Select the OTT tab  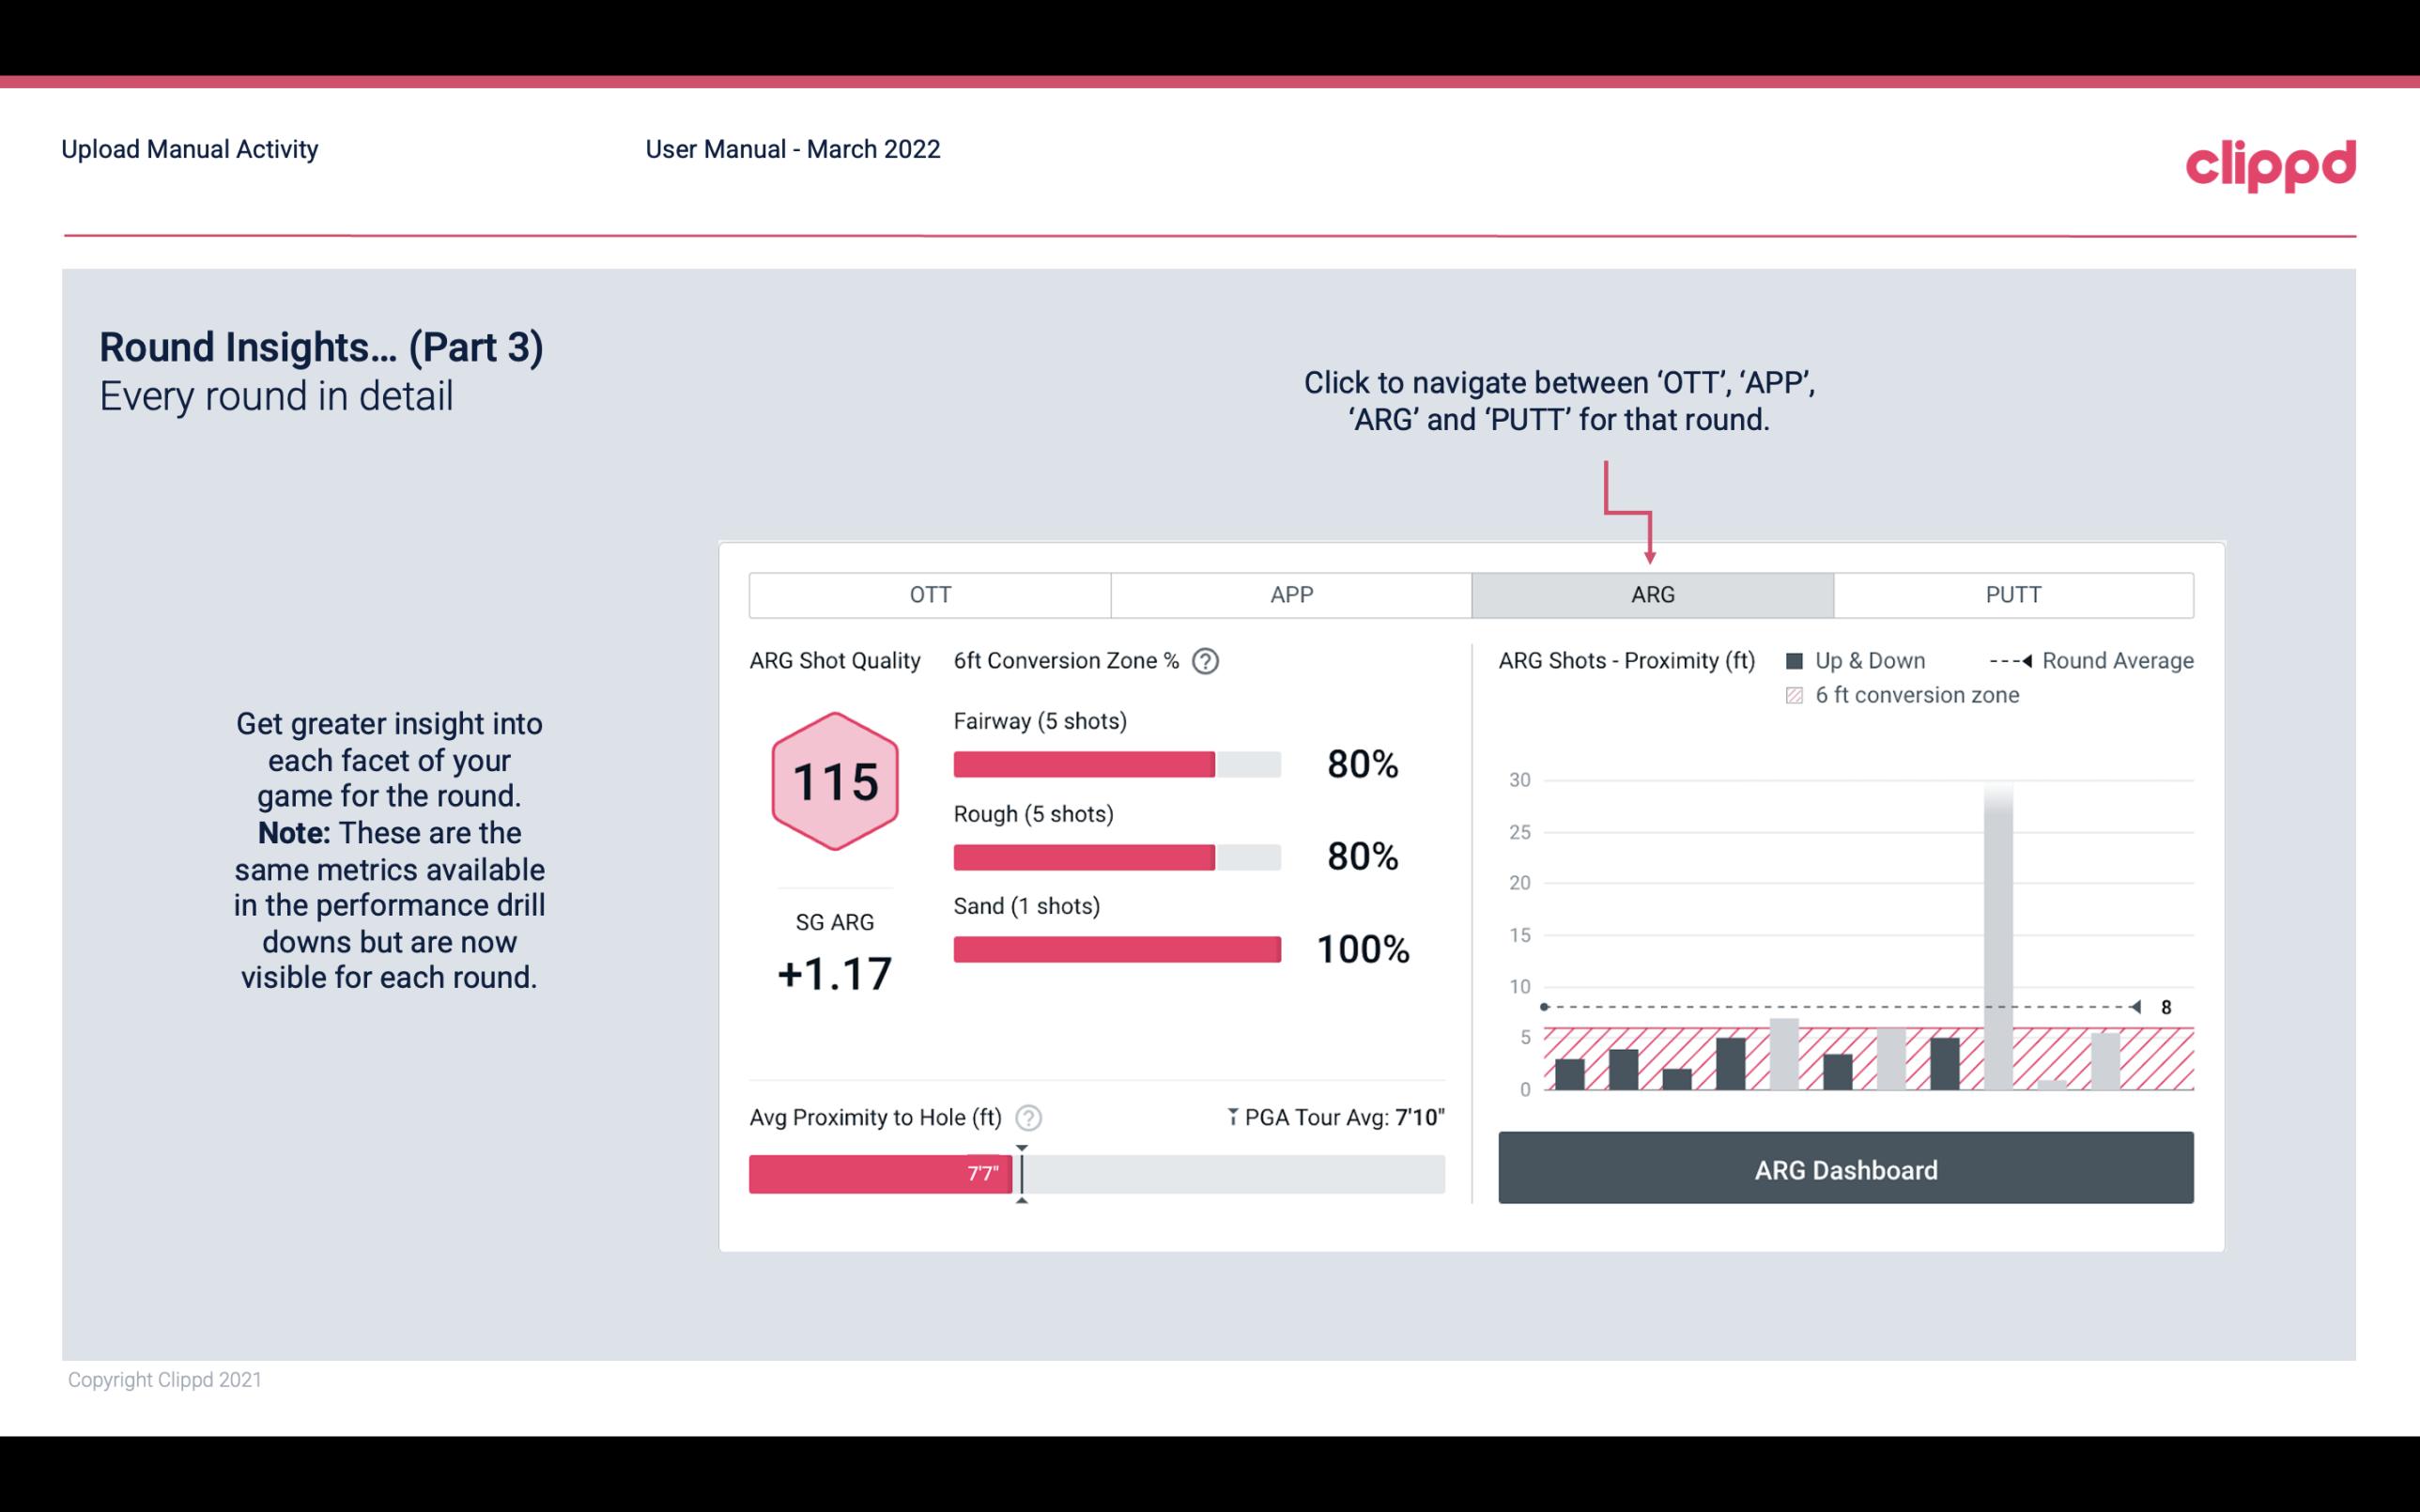[x=932, y=594]
